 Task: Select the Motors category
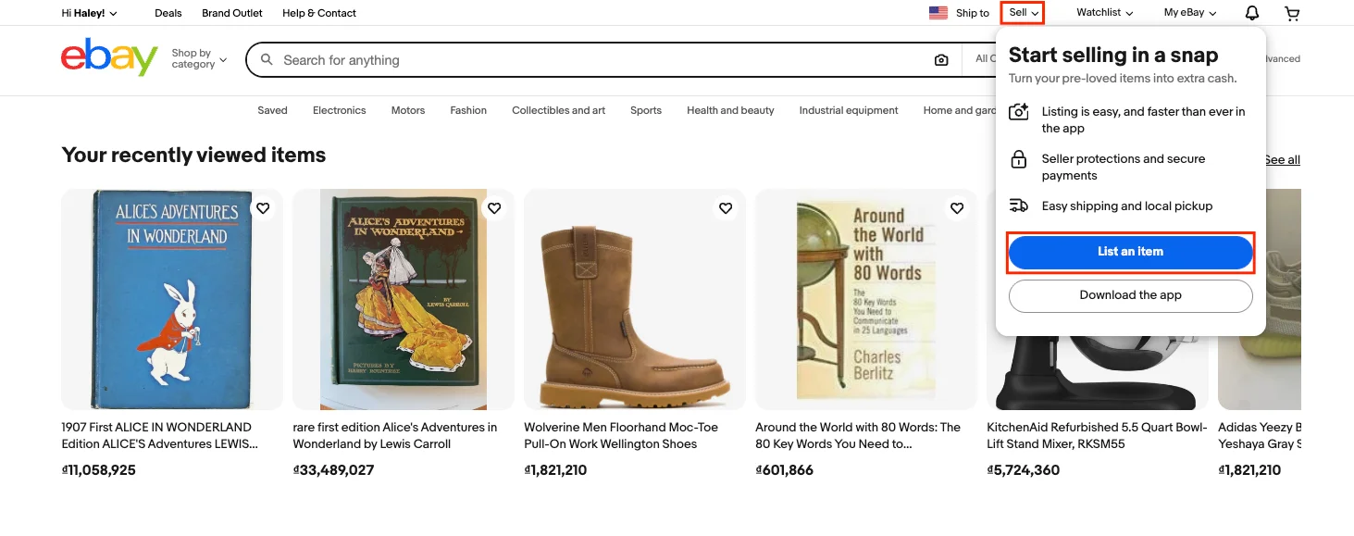tap(408, 110)
